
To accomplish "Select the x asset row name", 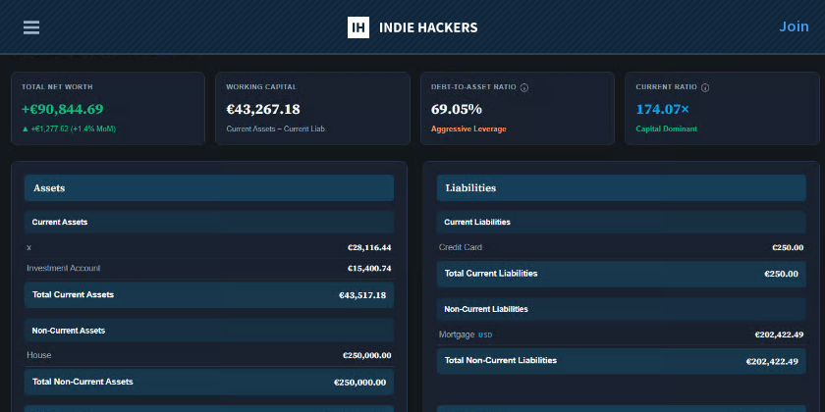I will point(28,247).
